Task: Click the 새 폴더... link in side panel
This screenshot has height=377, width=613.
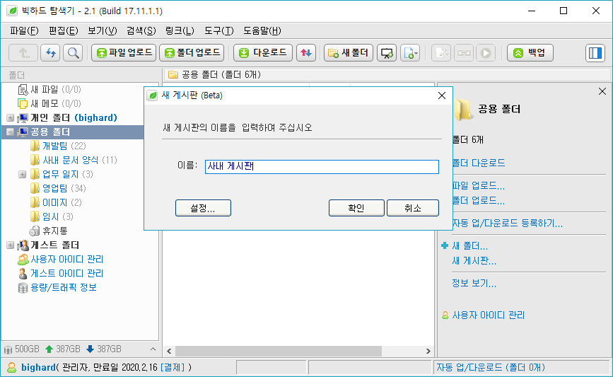Action: [470, 246]
